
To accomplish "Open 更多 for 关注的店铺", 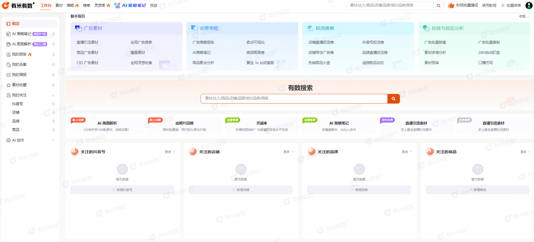I will coord(288,152).
